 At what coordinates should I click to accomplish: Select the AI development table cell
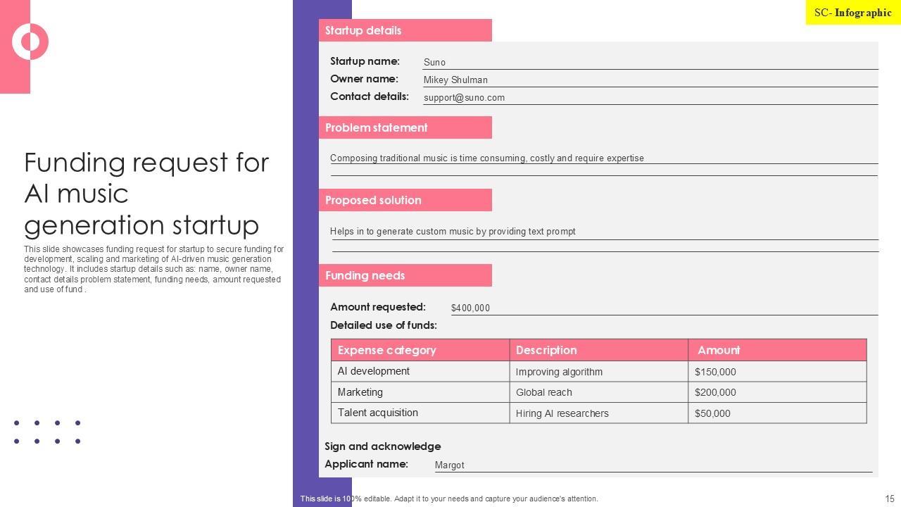420,371
